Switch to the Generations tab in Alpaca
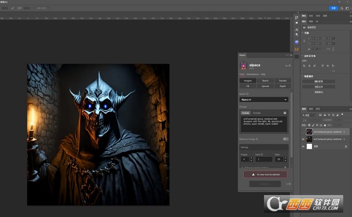352x217 pixels. click(252, 74)
